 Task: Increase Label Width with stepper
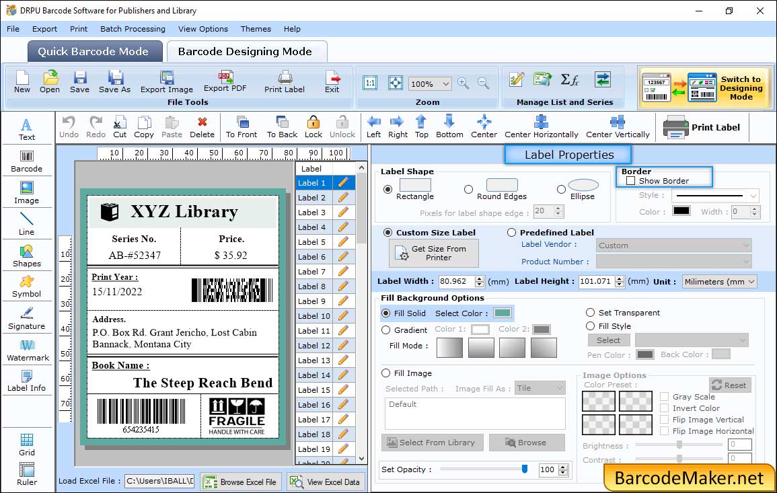pyautogui.click(x=479, y=278)
